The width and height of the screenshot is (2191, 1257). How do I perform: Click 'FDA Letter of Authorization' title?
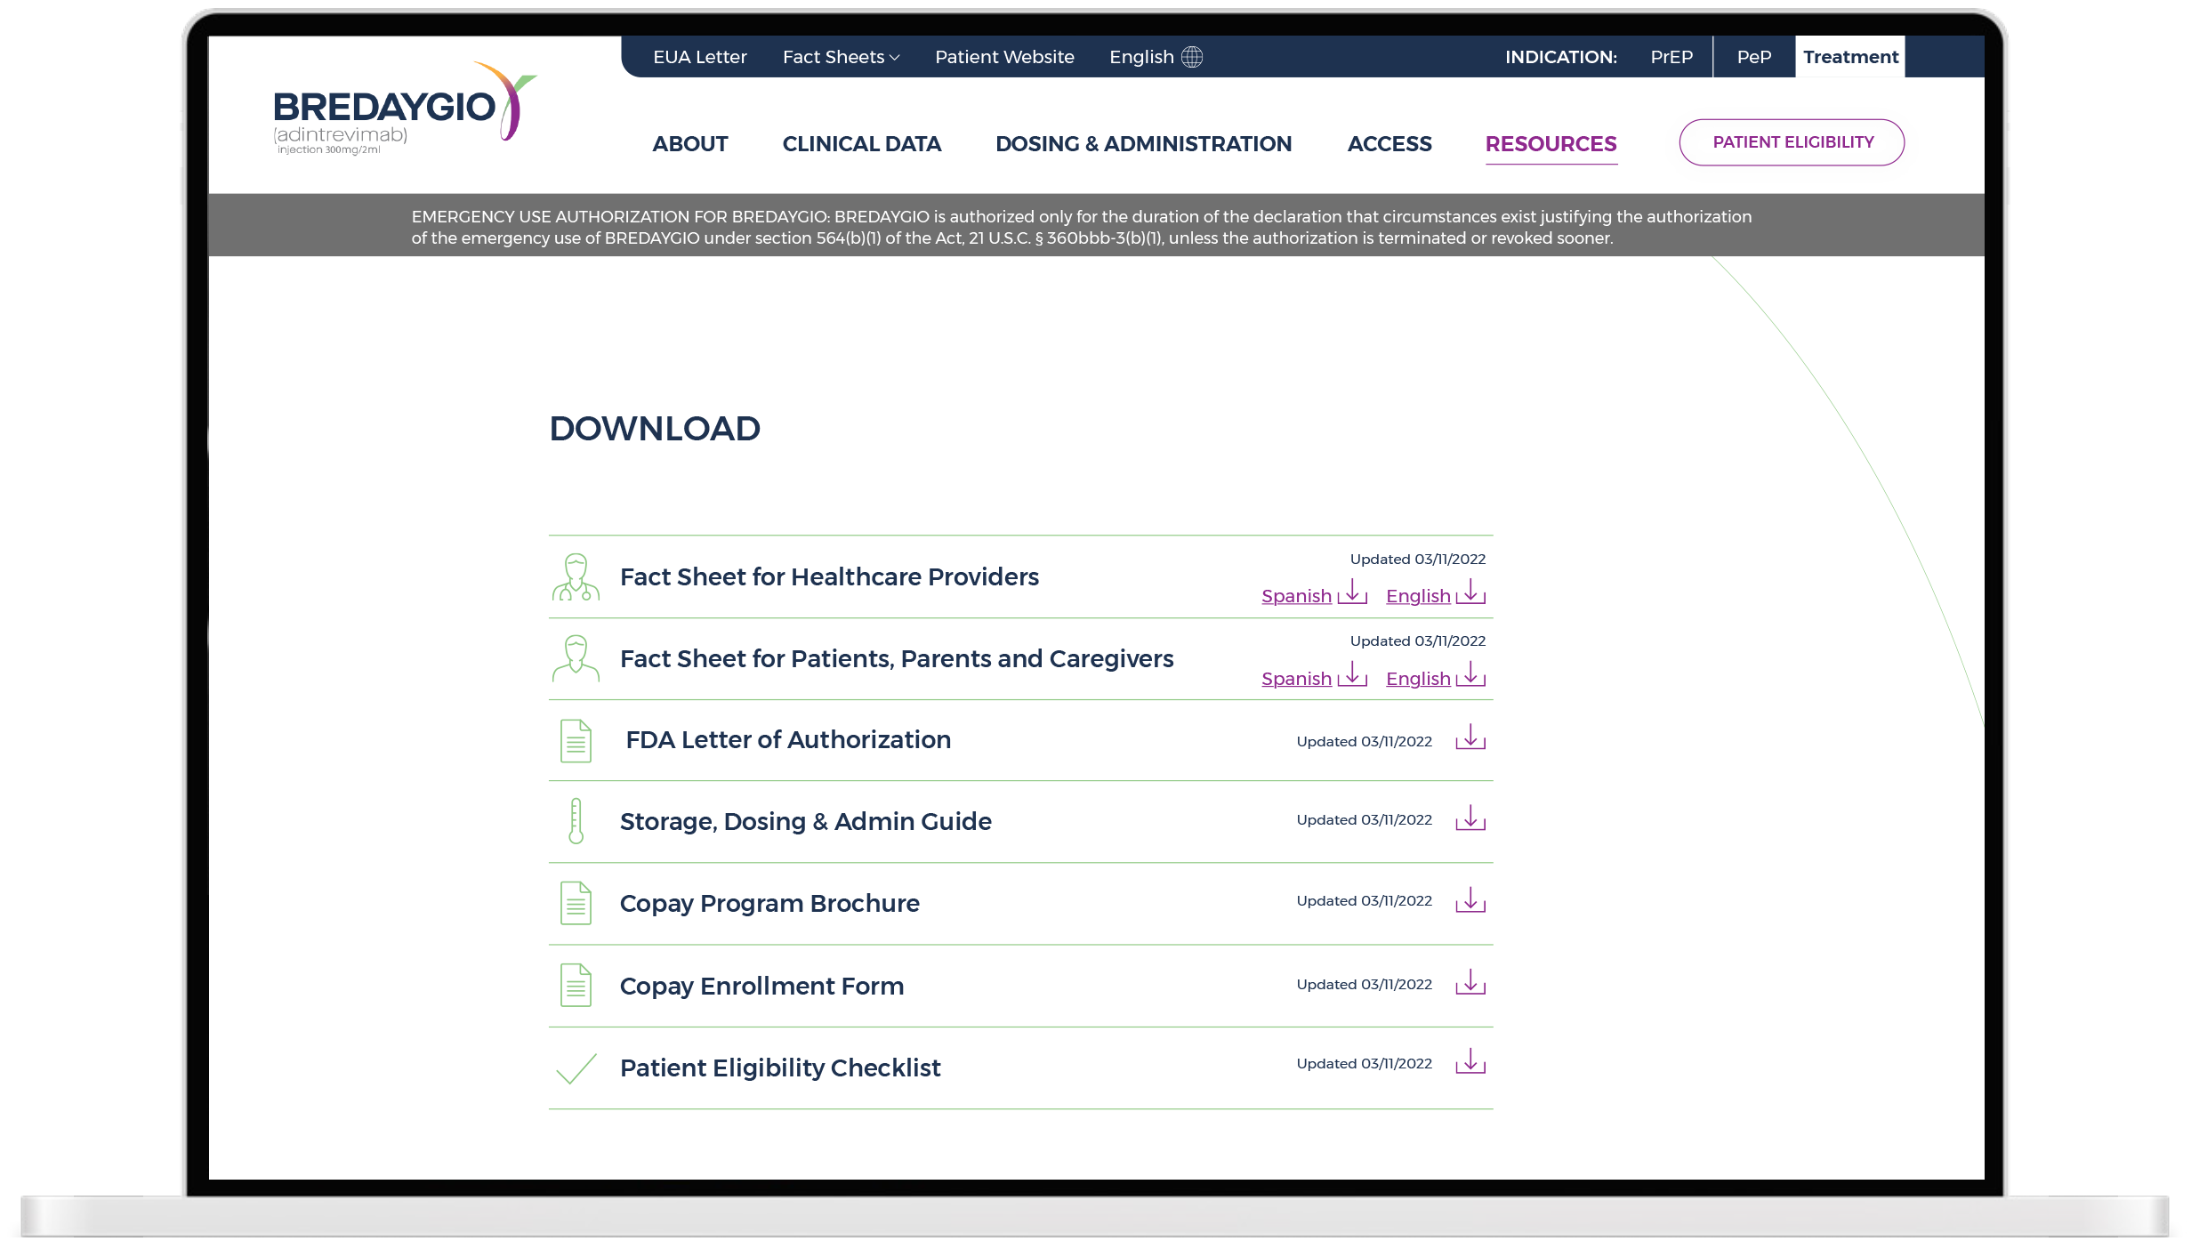click(x=788, y=740)
